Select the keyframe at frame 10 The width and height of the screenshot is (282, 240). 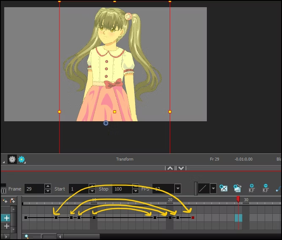click(94, 218)
